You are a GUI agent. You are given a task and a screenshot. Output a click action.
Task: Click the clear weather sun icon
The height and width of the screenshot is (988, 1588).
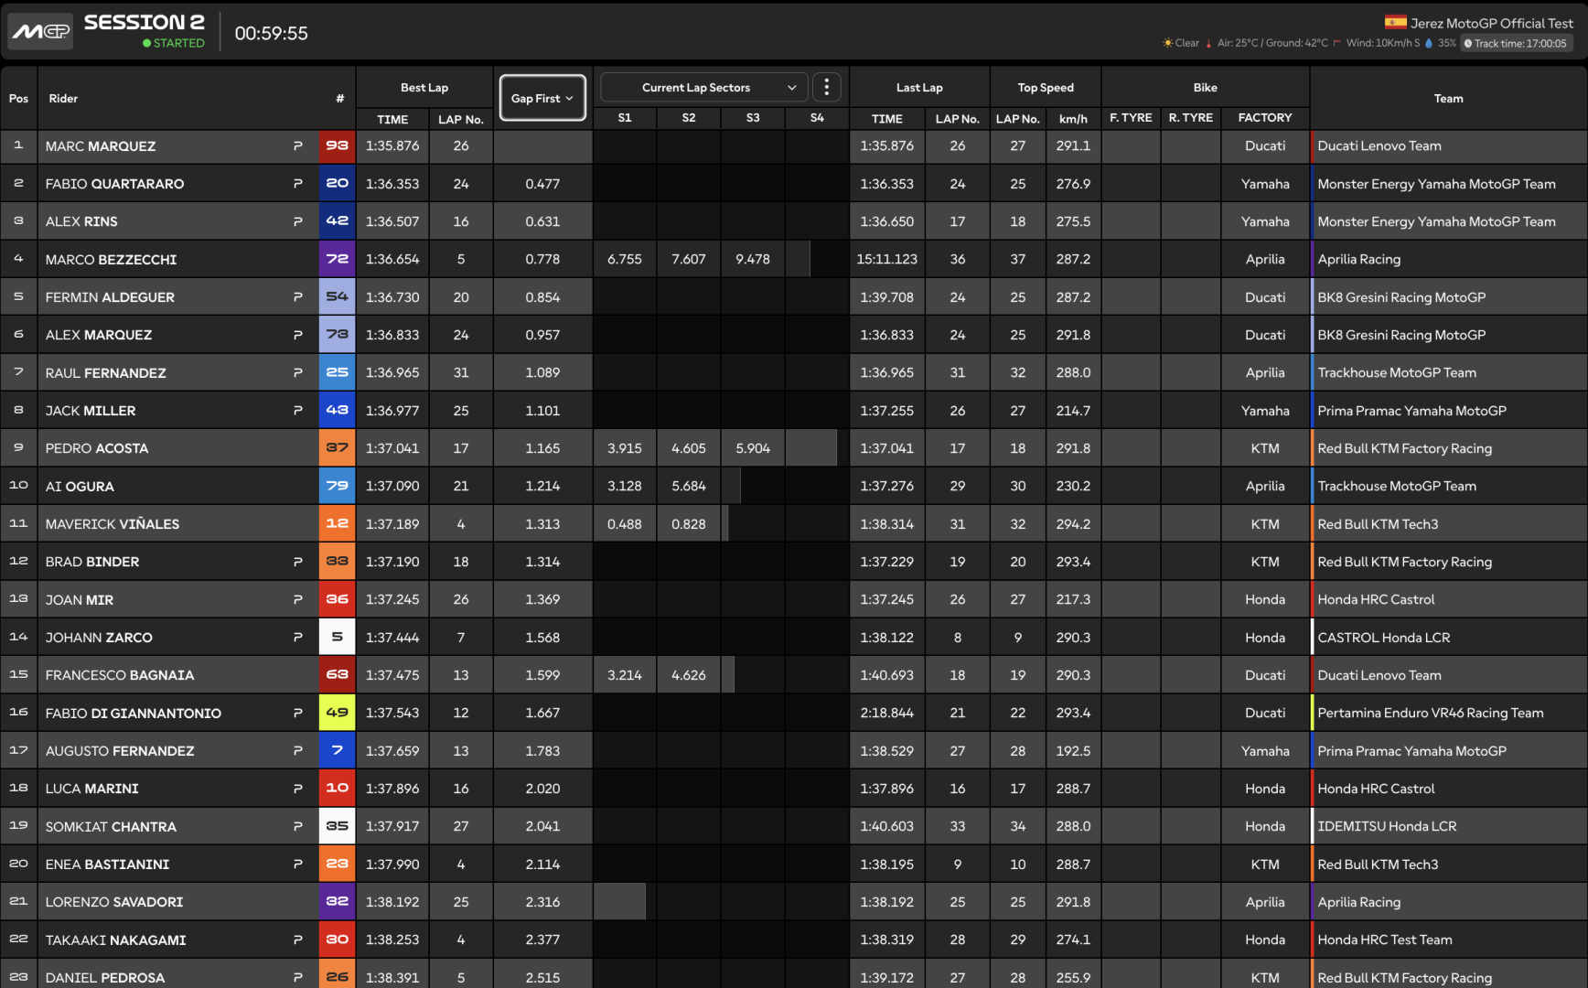[x=1167, y=43]
